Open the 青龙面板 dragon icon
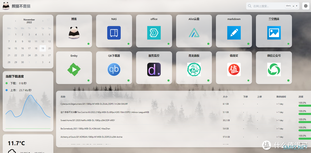 point(194,69)
